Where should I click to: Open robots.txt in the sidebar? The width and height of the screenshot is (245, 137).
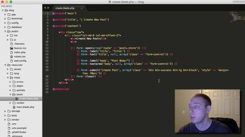point(20,57)
